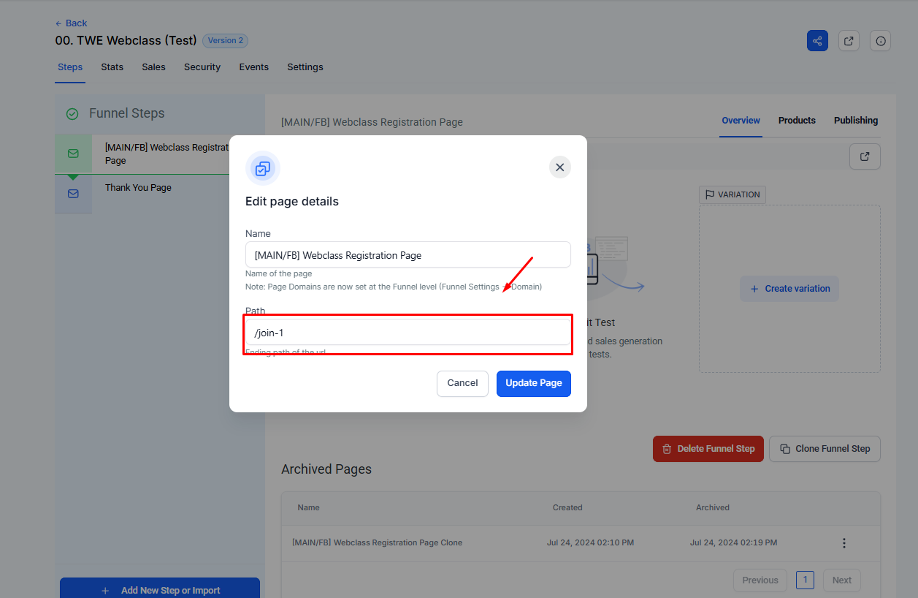This screenshot has height=598, width=918.
Task: Click the Name input field
Action: tap(408, 255)
